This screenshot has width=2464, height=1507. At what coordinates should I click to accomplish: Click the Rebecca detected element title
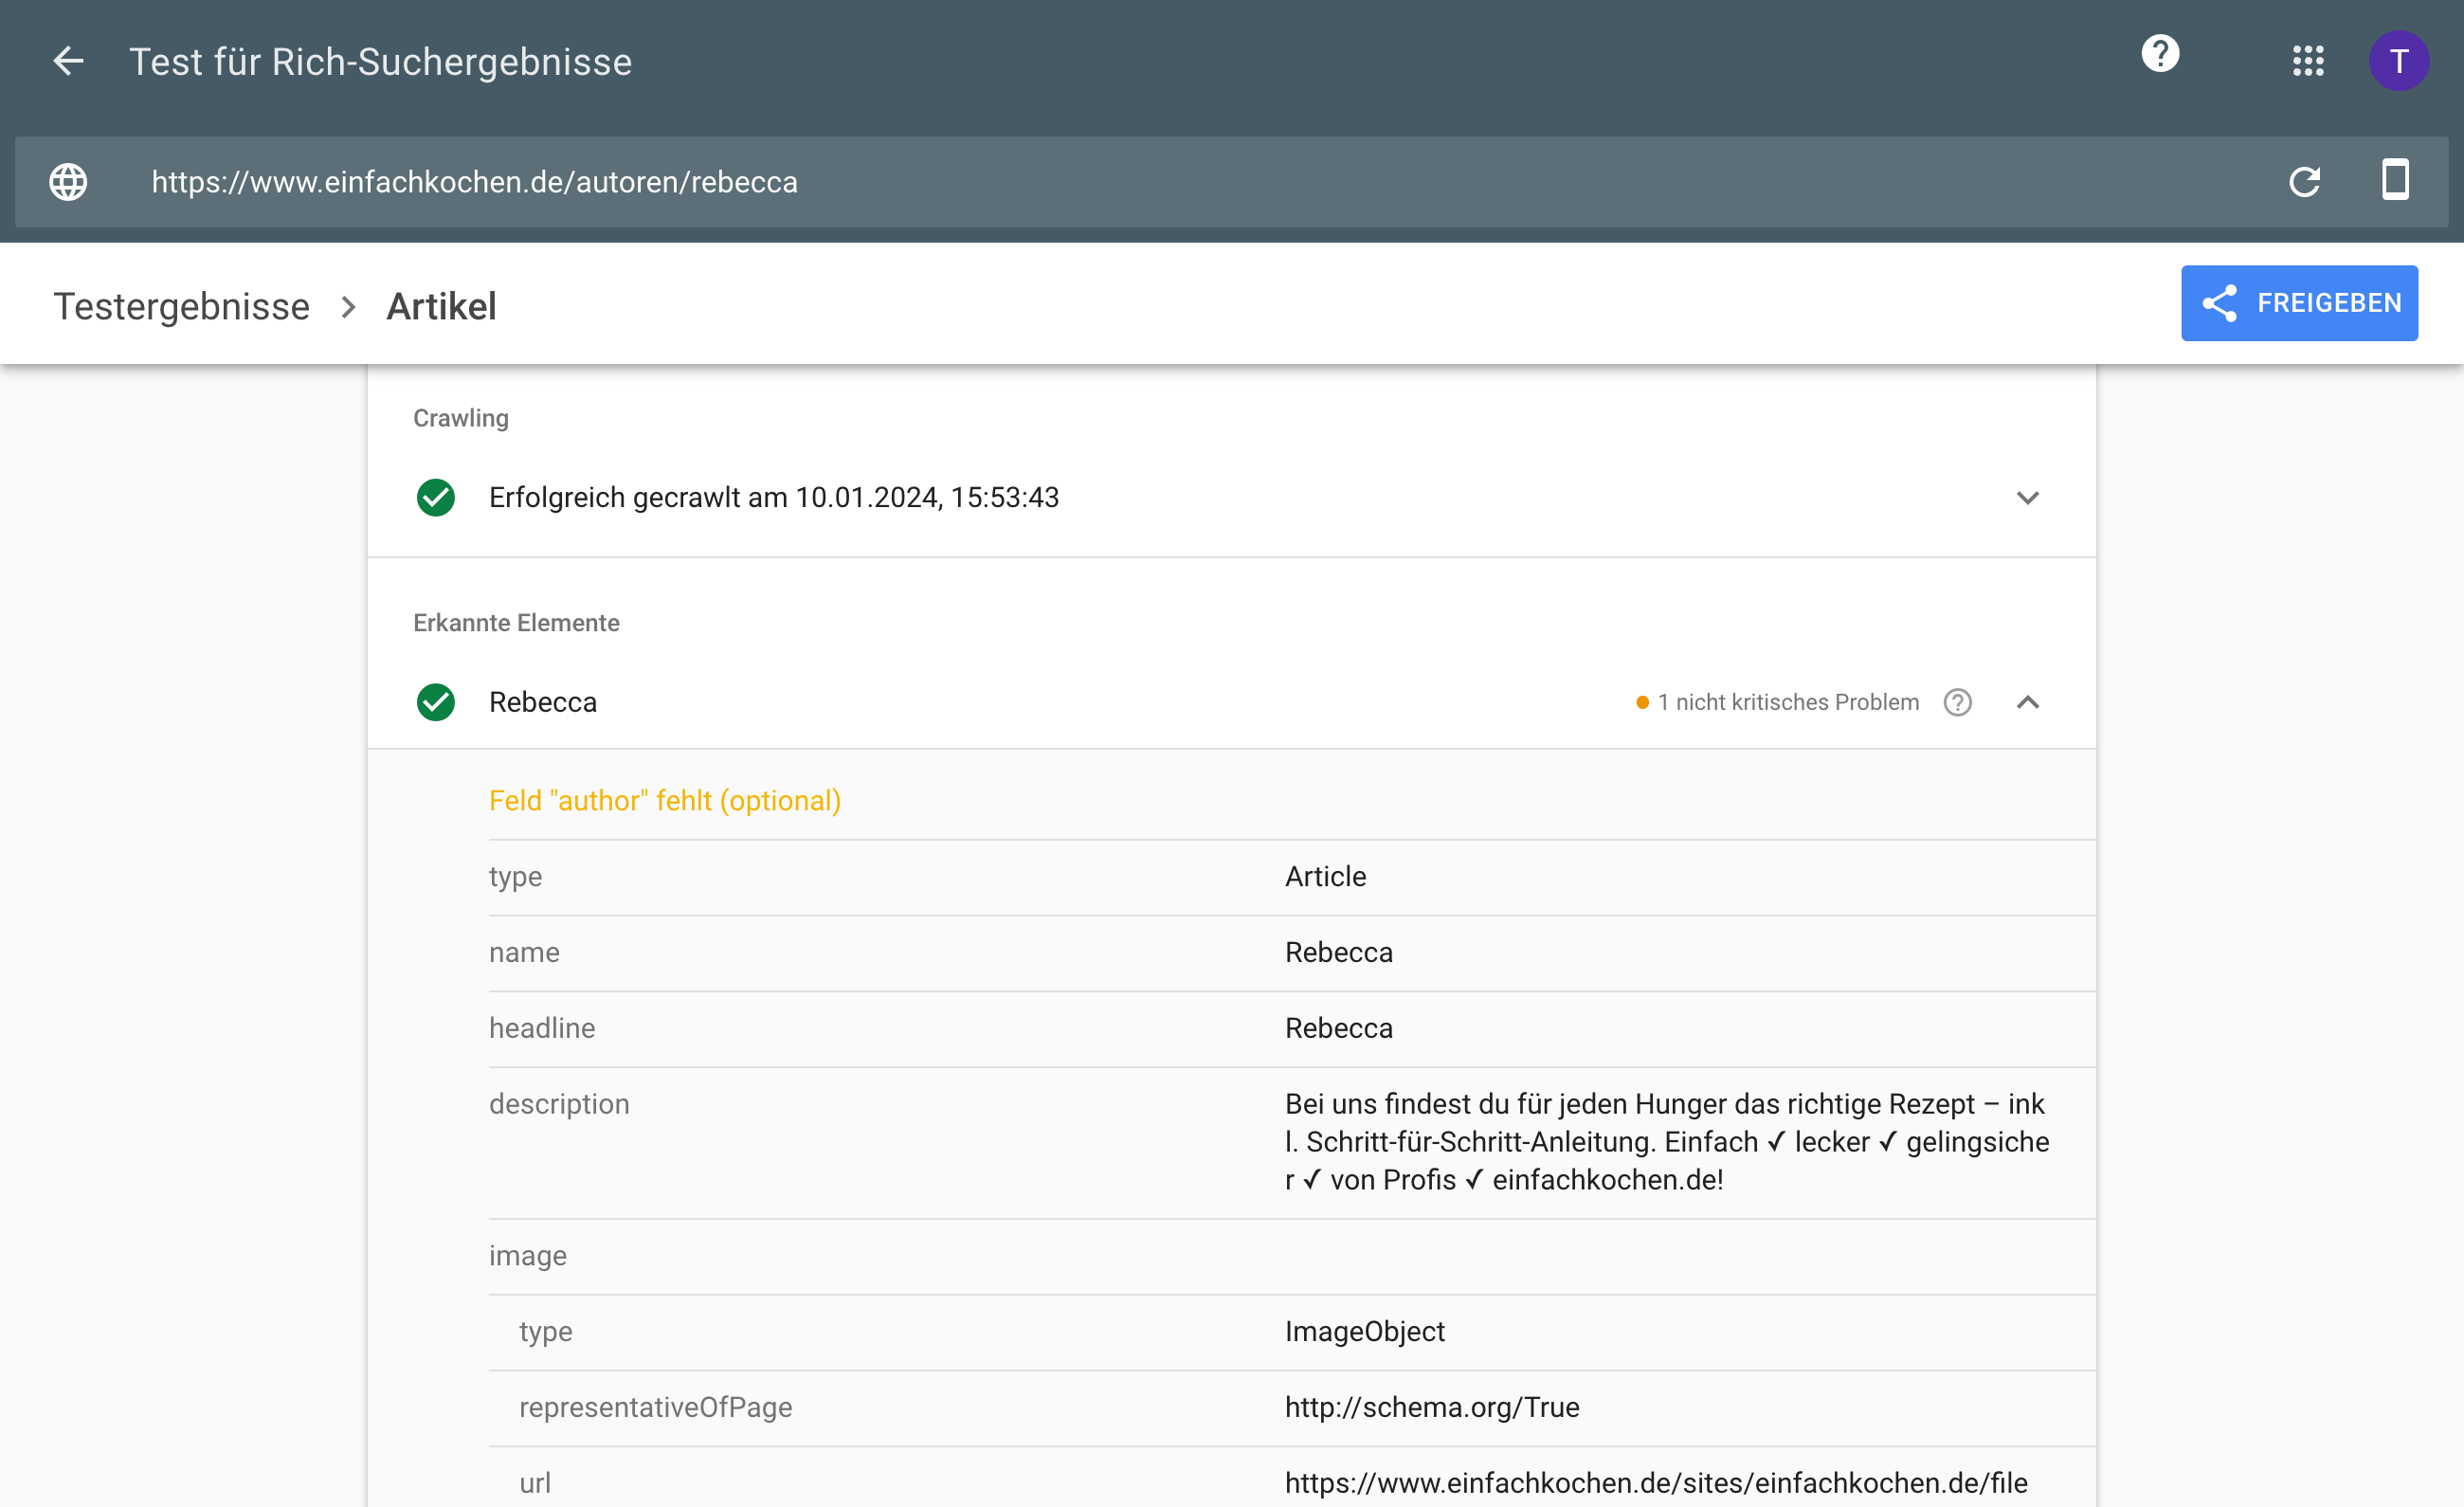coord(543,702)
